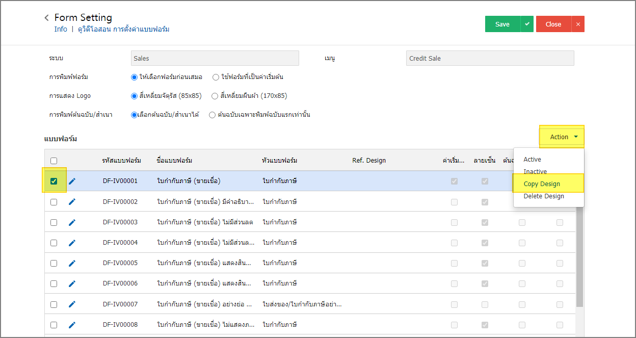Click the green Save button
The image size is (636, 338).
coord(502,24)
